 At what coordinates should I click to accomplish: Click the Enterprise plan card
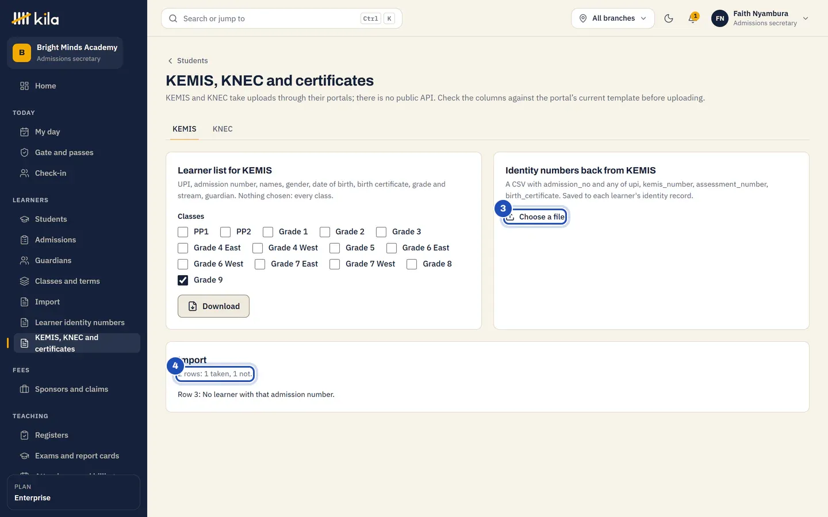(74, 492)
